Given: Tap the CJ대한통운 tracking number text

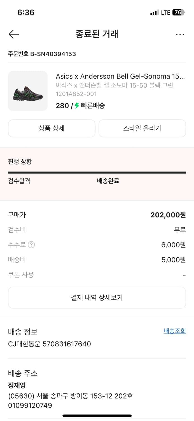Looking at the screenshot, I should coord(50,344).
